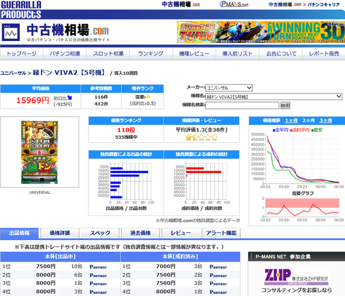Click Psensor logo in sold row 1位 7000円

[x=218, y=267]
